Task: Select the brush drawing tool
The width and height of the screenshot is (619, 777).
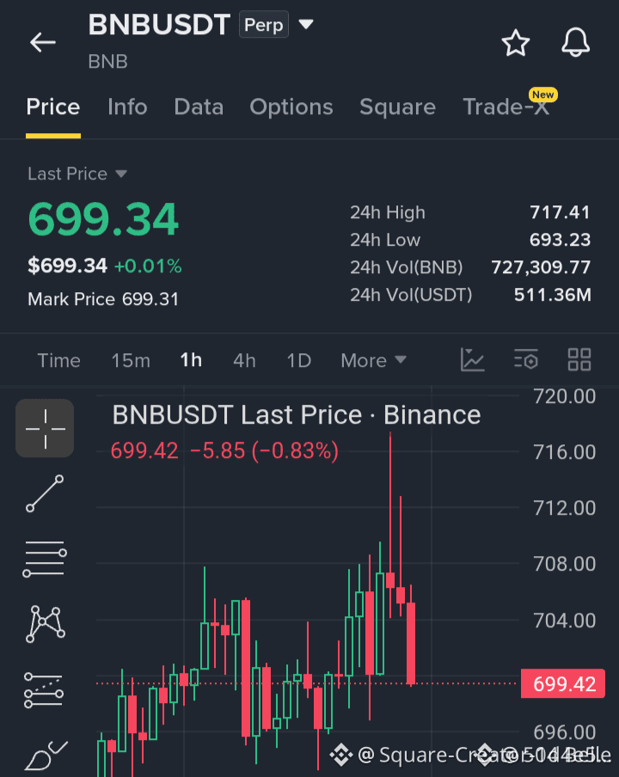Action: (46, 756)
